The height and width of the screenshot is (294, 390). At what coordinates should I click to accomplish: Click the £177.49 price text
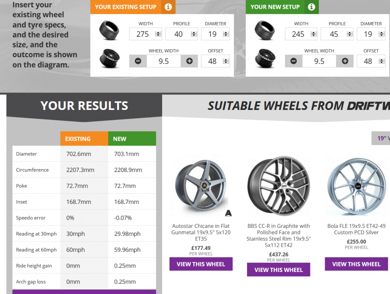[x=201, y=248]
